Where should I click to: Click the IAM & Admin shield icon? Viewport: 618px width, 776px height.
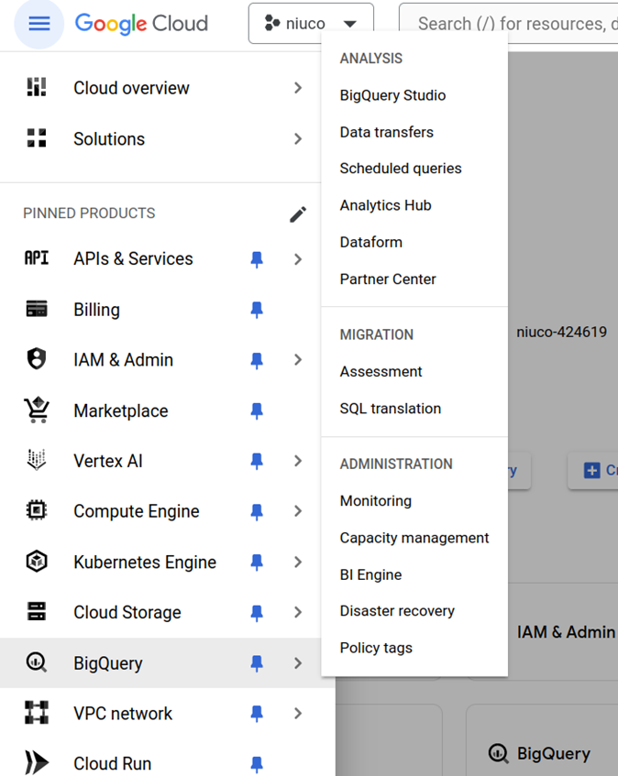coord(37,359)
